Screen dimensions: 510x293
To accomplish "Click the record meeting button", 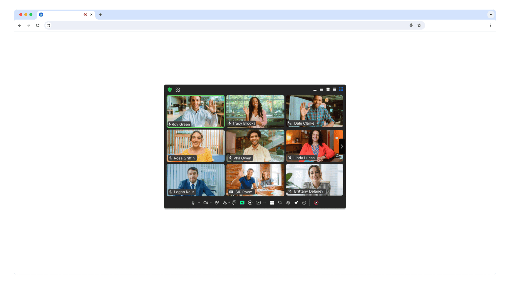I will tap(250, 203).
